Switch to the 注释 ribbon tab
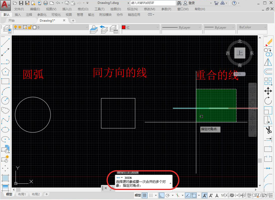Screen dimensions: 275x200 pyautogui.click(x=29, y=15)
